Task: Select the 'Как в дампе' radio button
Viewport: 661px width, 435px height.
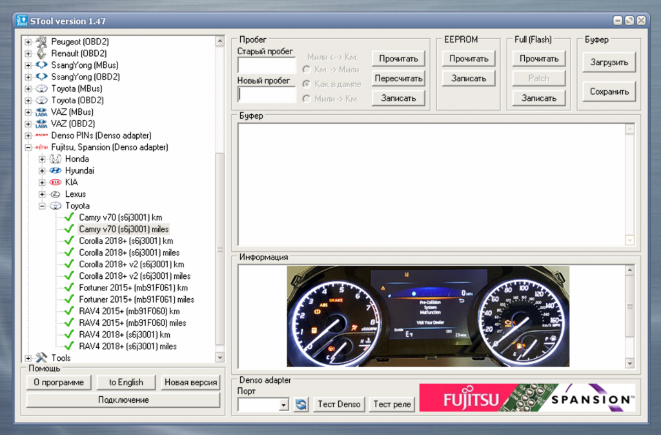Action: [x=306, y=84]
